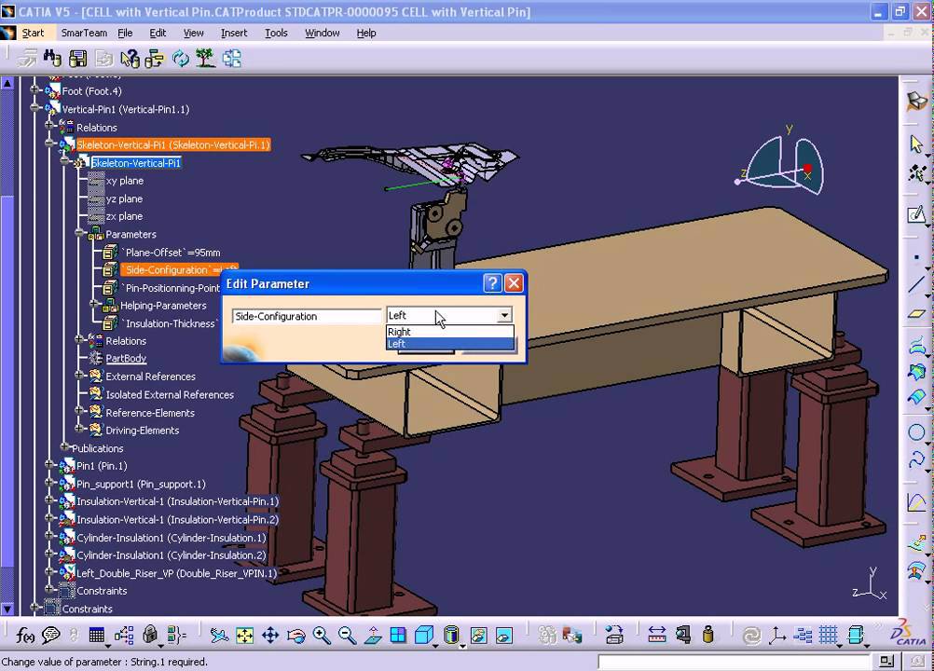Open the File menu

pos(125,33)
